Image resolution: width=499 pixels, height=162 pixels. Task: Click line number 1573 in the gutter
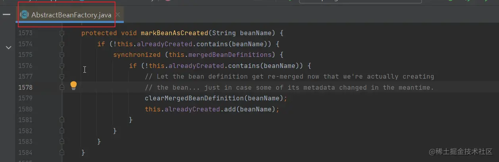point(25,33)
